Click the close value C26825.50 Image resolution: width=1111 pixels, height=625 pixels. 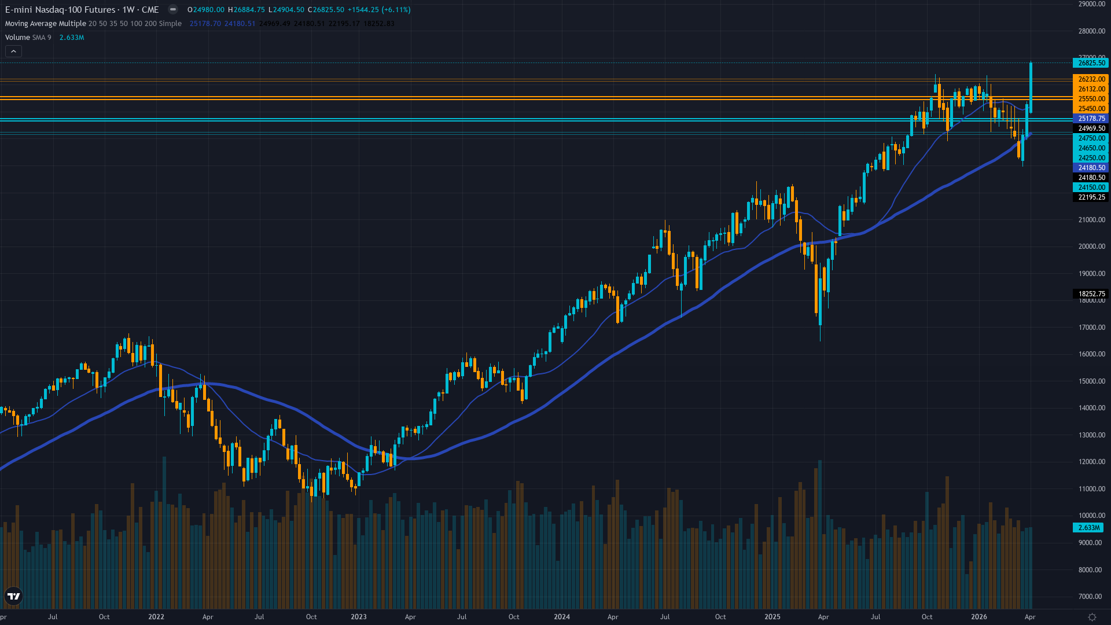[x=326, y=10]
